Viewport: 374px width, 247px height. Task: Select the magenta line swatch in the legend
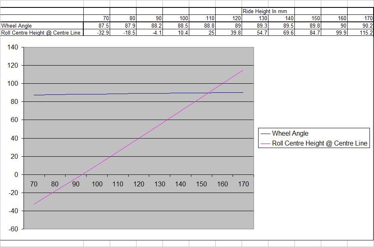pos(266,143)
